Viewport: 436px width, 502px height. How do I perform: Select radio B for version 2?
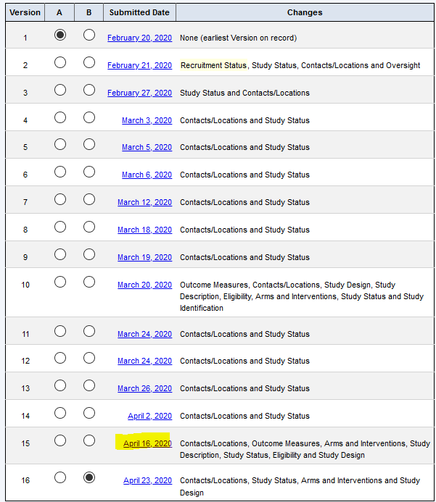pos(89,62)
